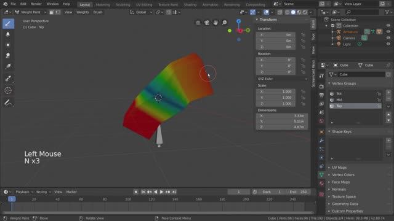The width and height of the screenshot is (394, 221).
Task: Open the Modifiers wrench properties tab
Action: click(321, 141)
